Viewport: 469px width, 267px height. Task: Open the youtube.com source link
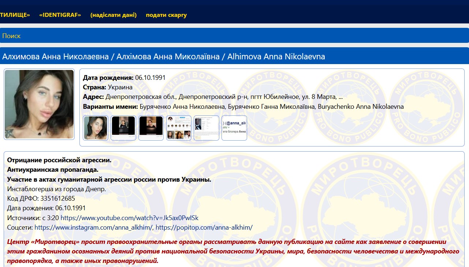130,218
